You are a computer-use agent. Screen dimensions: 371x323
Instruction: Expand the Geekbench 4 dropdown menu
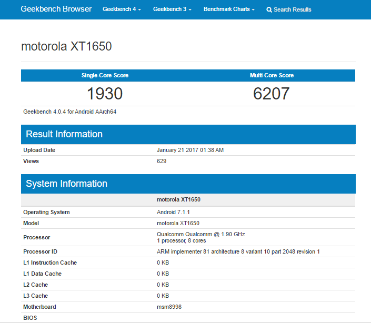click(x=122, y=9)
